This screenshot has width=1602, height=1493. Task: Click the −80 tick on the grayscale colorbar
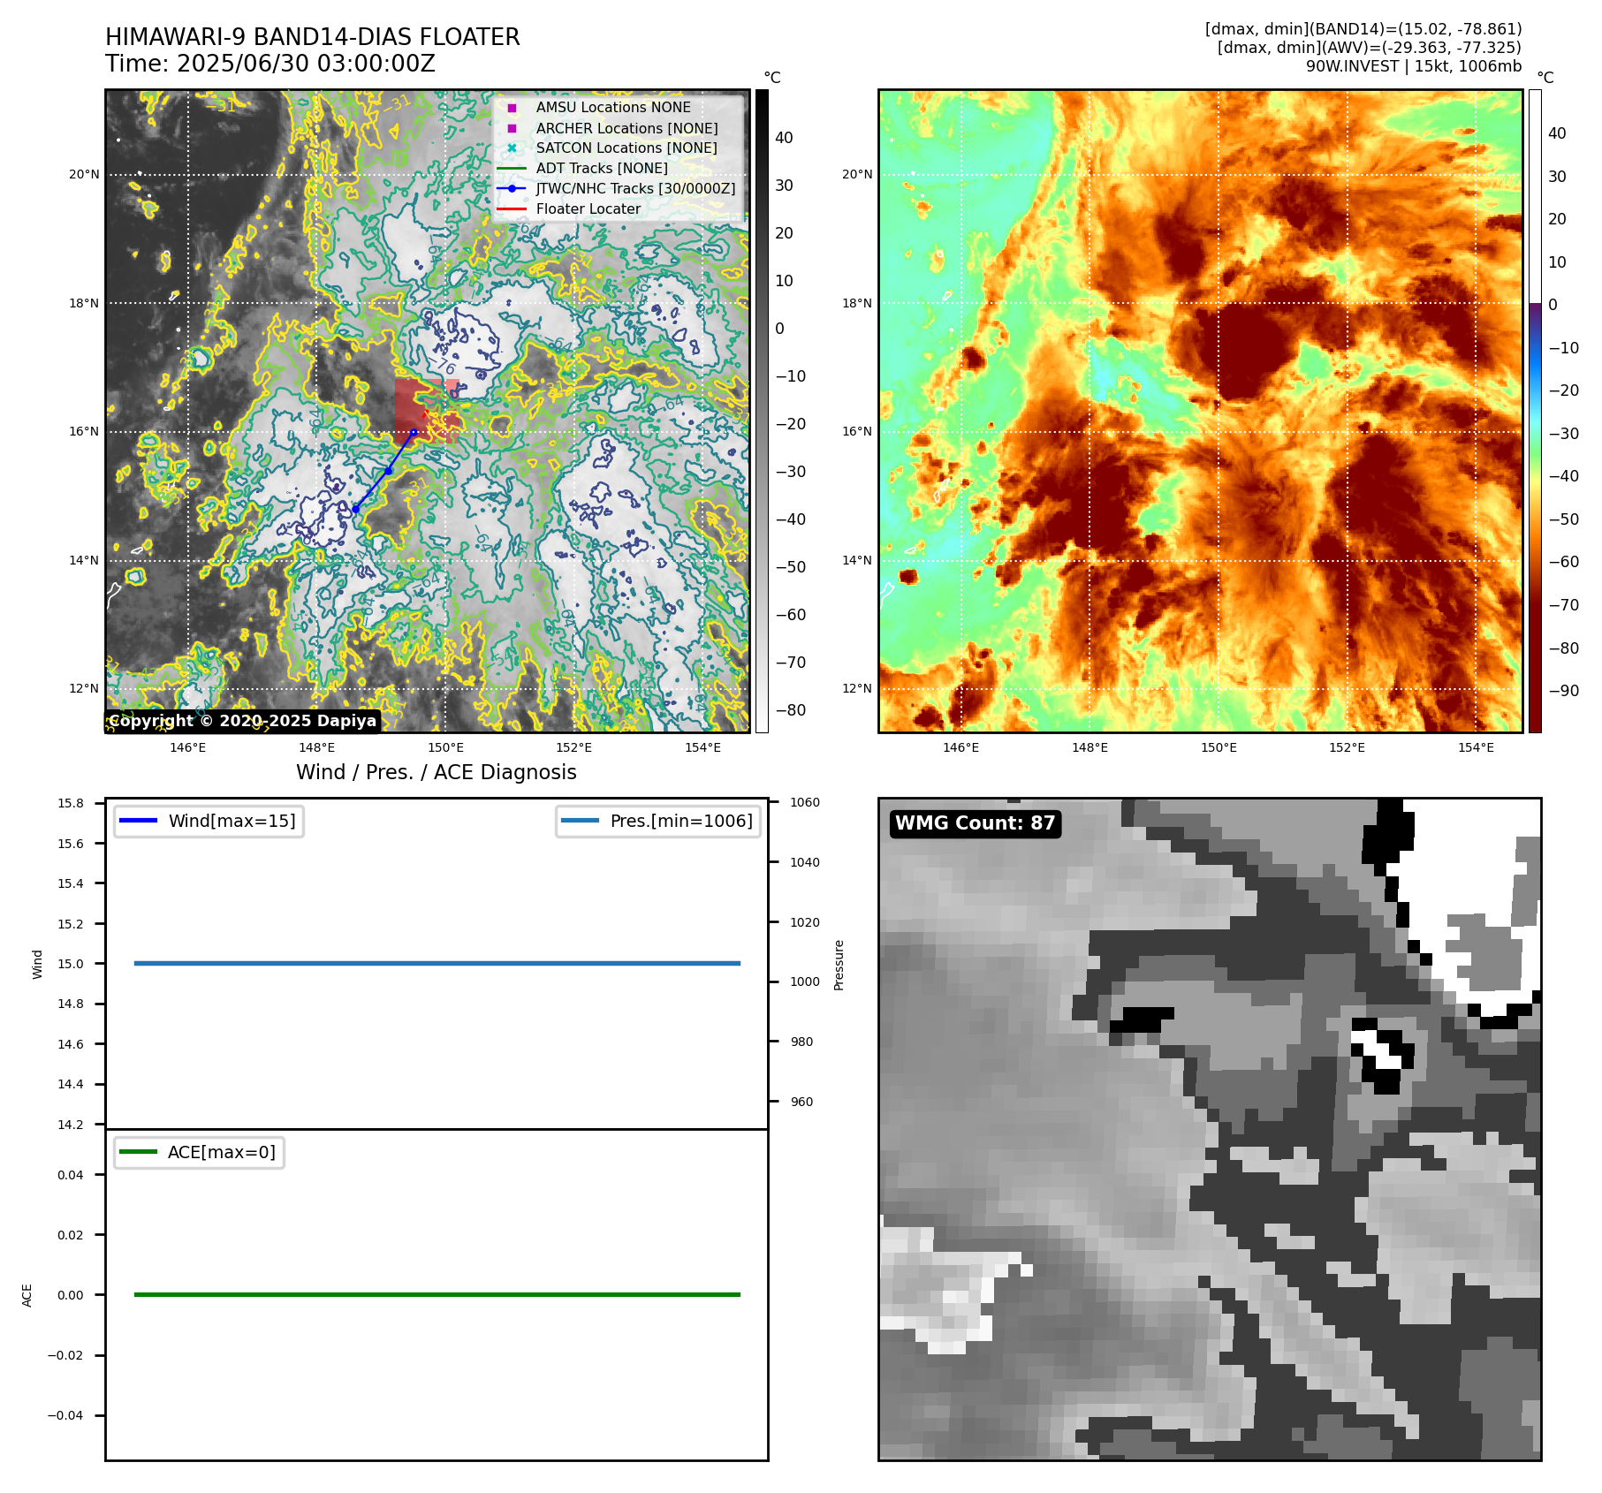[790, 710]
